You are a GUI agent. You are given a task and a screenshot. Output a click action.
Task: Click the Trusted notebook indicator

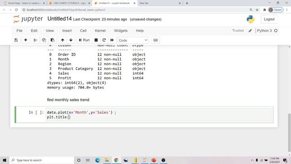[x=238, y=31]
